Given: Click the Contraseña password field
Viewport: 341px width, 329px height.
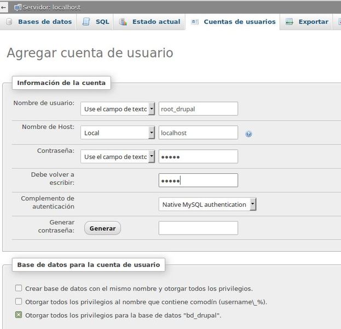Looking at the screenshot, I should point(198,156).
